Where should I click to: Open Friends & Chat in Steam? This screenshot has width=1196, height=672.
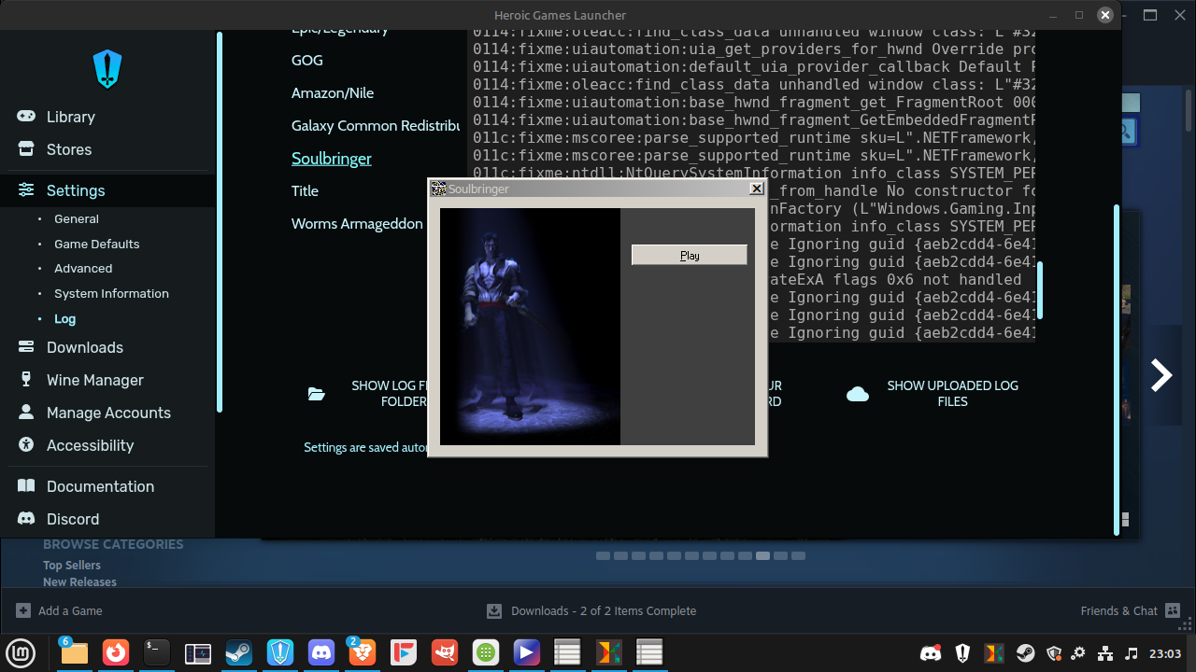[x=1119, y=611]
